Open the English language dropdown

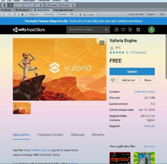click(152, 14)
